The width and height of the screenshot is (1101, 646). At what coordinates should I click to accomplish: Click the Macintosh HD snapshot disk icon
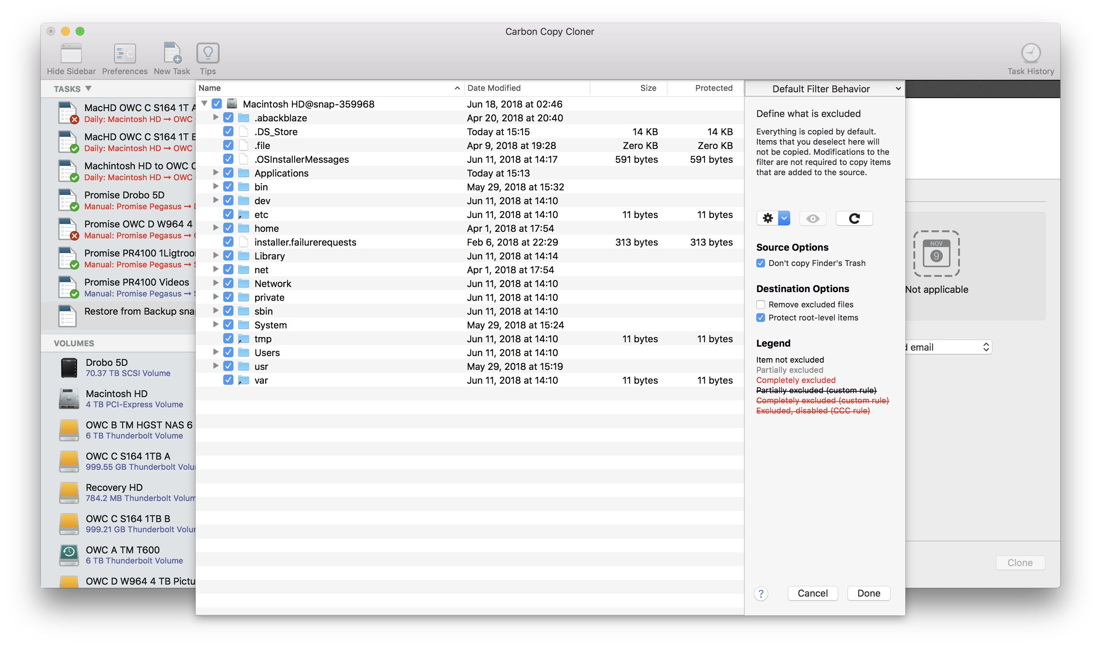coord(232,104)
